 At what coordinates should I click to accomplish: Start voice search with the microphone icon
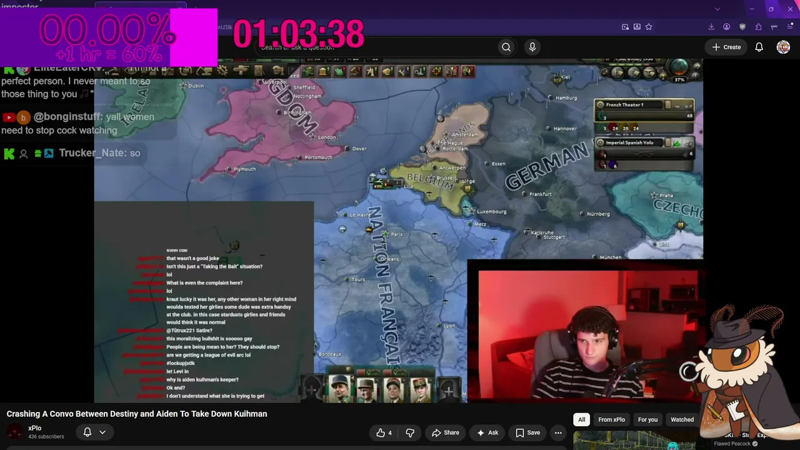pos(532,47)
